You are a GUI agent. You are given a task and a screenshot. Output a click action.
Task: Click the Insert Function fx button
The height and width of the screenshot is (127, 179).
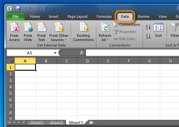point(82,53)
